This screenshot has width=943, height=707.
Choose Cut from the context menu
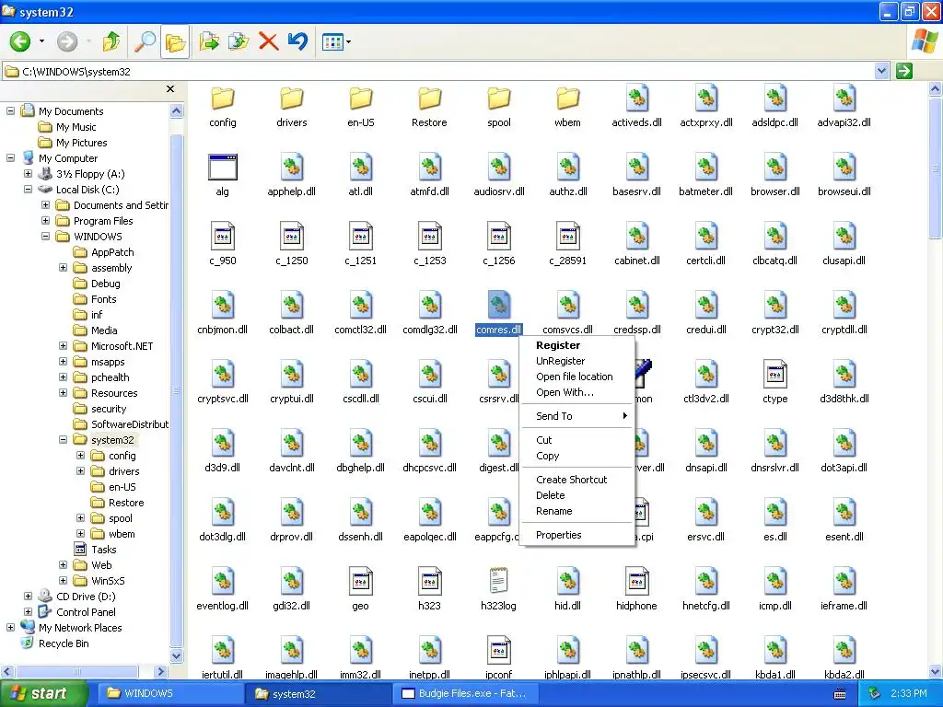coord(543,440)
